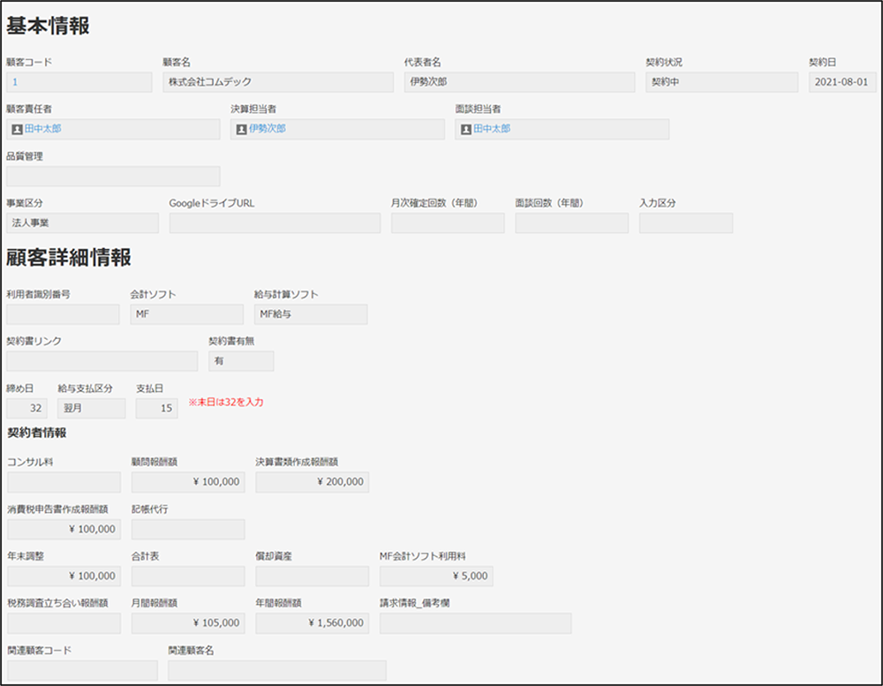Click the 契約書有無 field showing 有
This screenshot has width=883, height=686.
[241, 361]
